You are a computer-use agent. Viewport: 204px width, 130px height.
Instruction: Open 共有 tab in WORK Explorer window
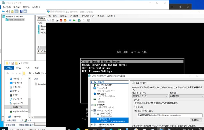click(28, 68)
